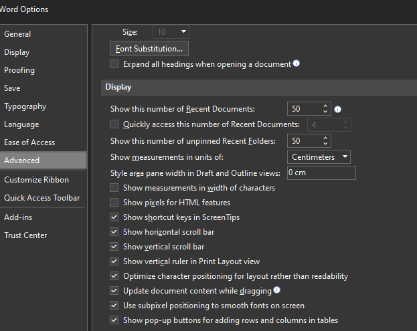Click the Recent Documents number field
417x331 pixels.
[305, 108]
